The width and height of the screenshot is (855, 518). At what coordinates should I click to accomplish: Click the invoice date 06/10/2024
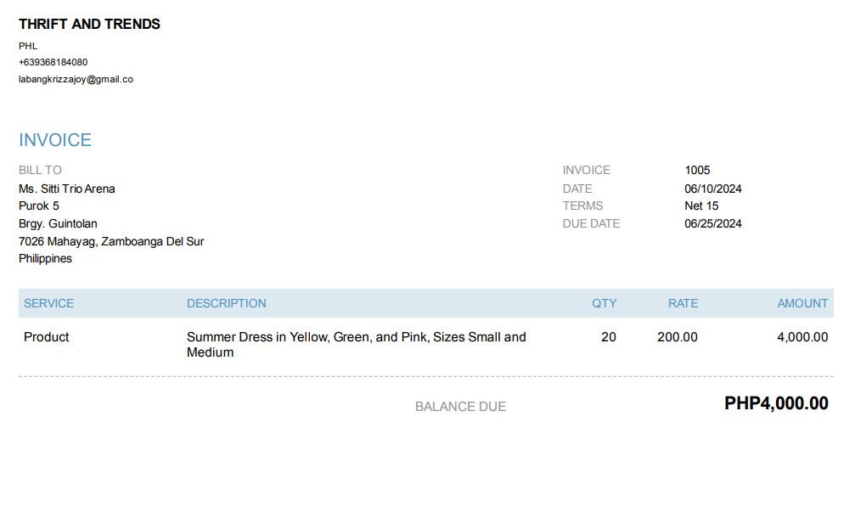(x=713, y=189)
